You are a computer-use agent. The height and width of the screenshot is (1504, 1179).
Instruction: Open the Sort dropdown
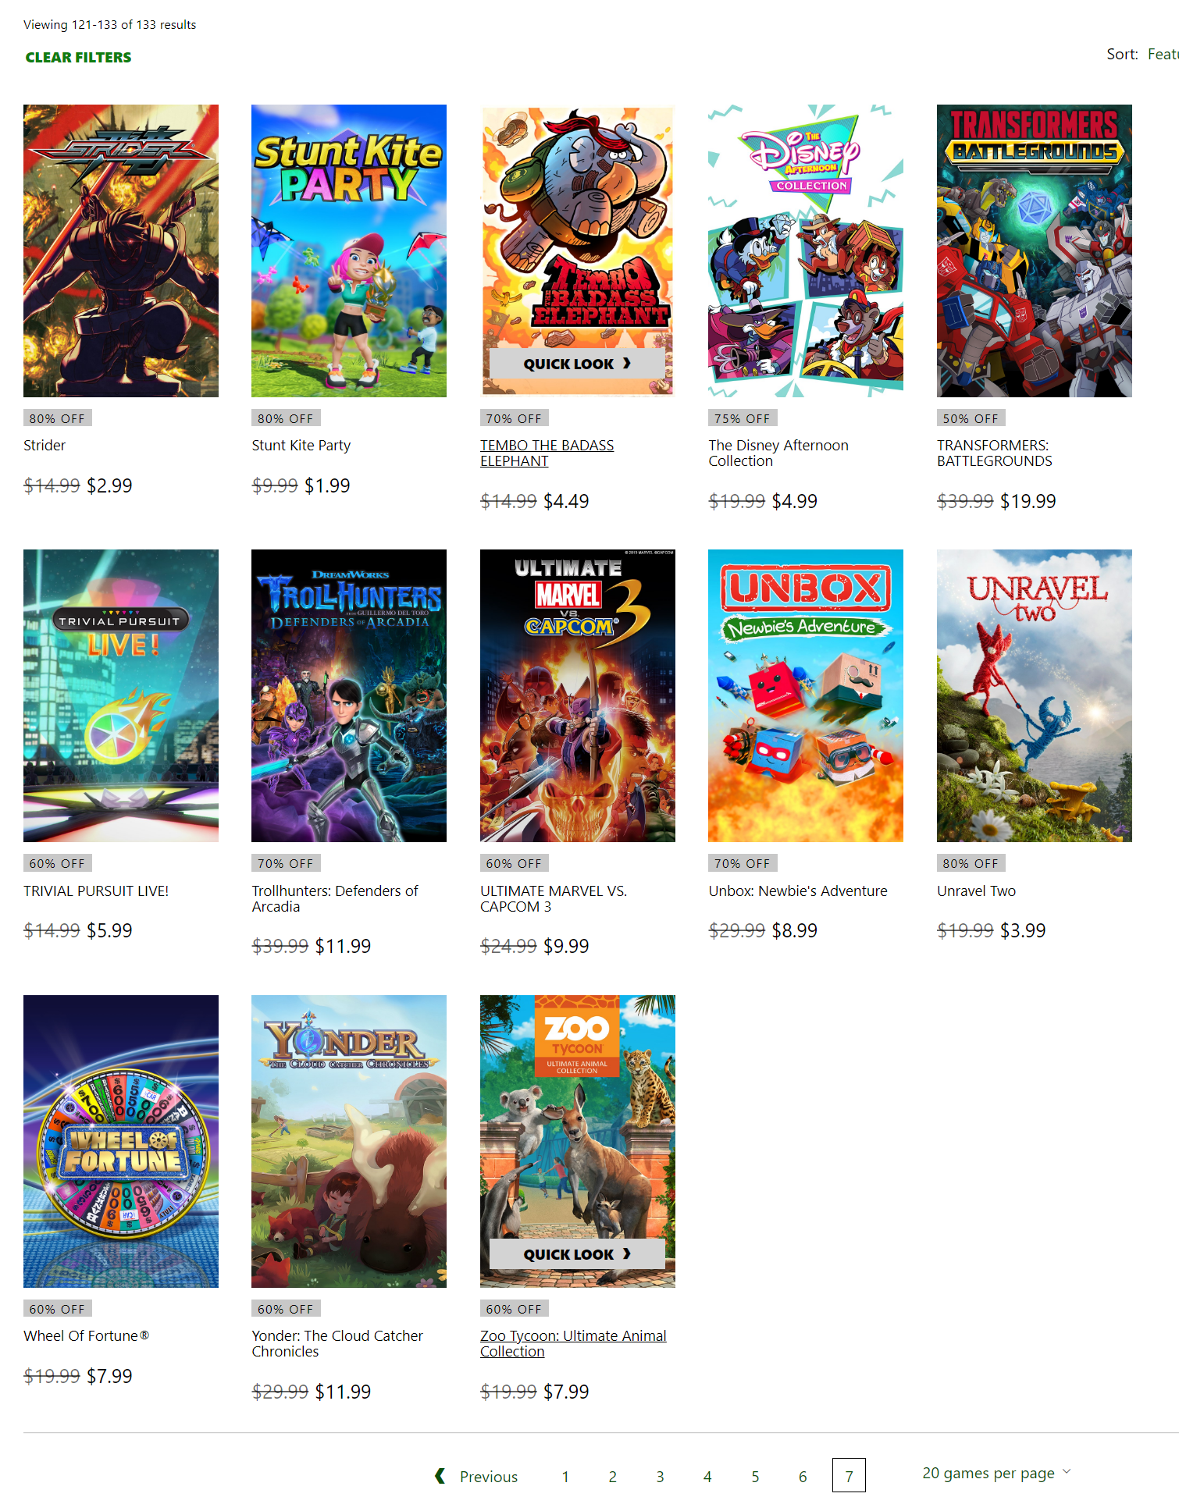[x=1142, y=54]
